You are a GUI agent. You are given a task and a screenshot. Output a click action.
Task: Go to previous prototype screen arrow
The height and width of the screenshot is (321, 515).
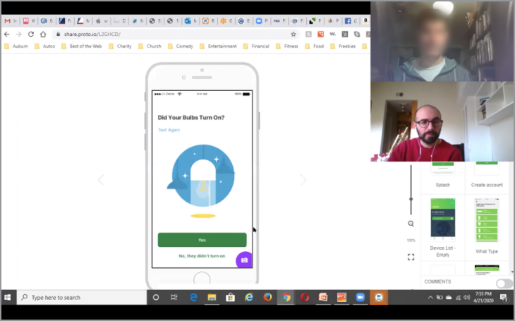click(101, 180)
